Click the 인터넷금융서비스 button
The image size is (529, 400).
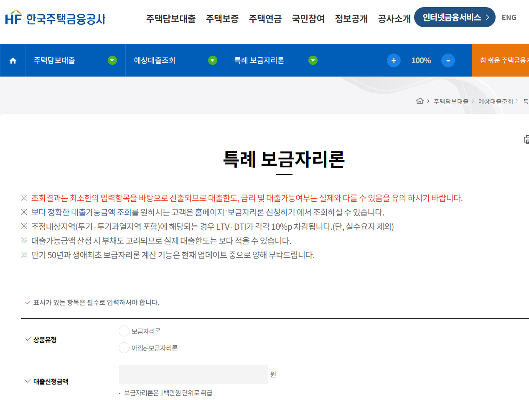[x=451, y=18]
